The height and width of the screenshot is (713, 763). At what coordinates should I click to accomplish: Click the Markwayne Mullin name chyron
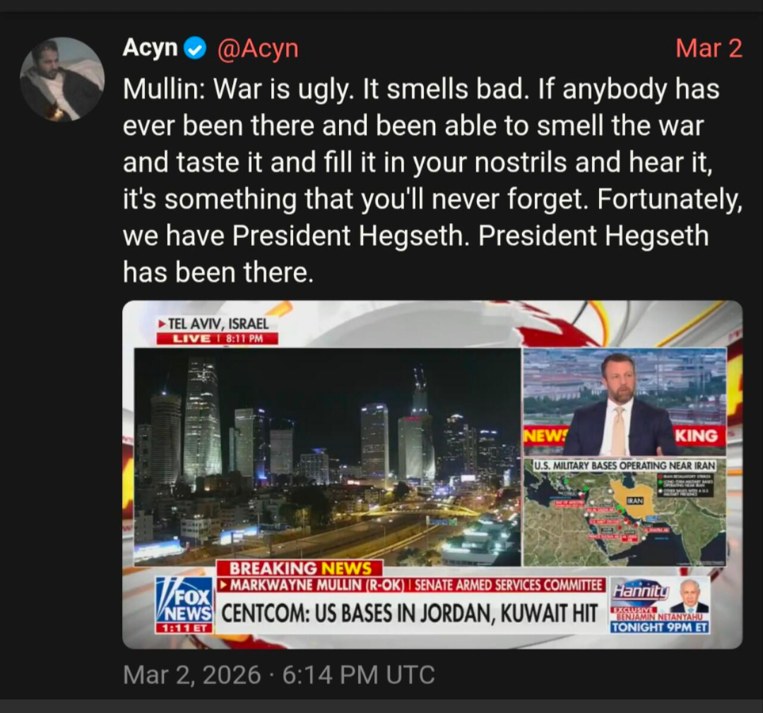(x=312, y=585)
